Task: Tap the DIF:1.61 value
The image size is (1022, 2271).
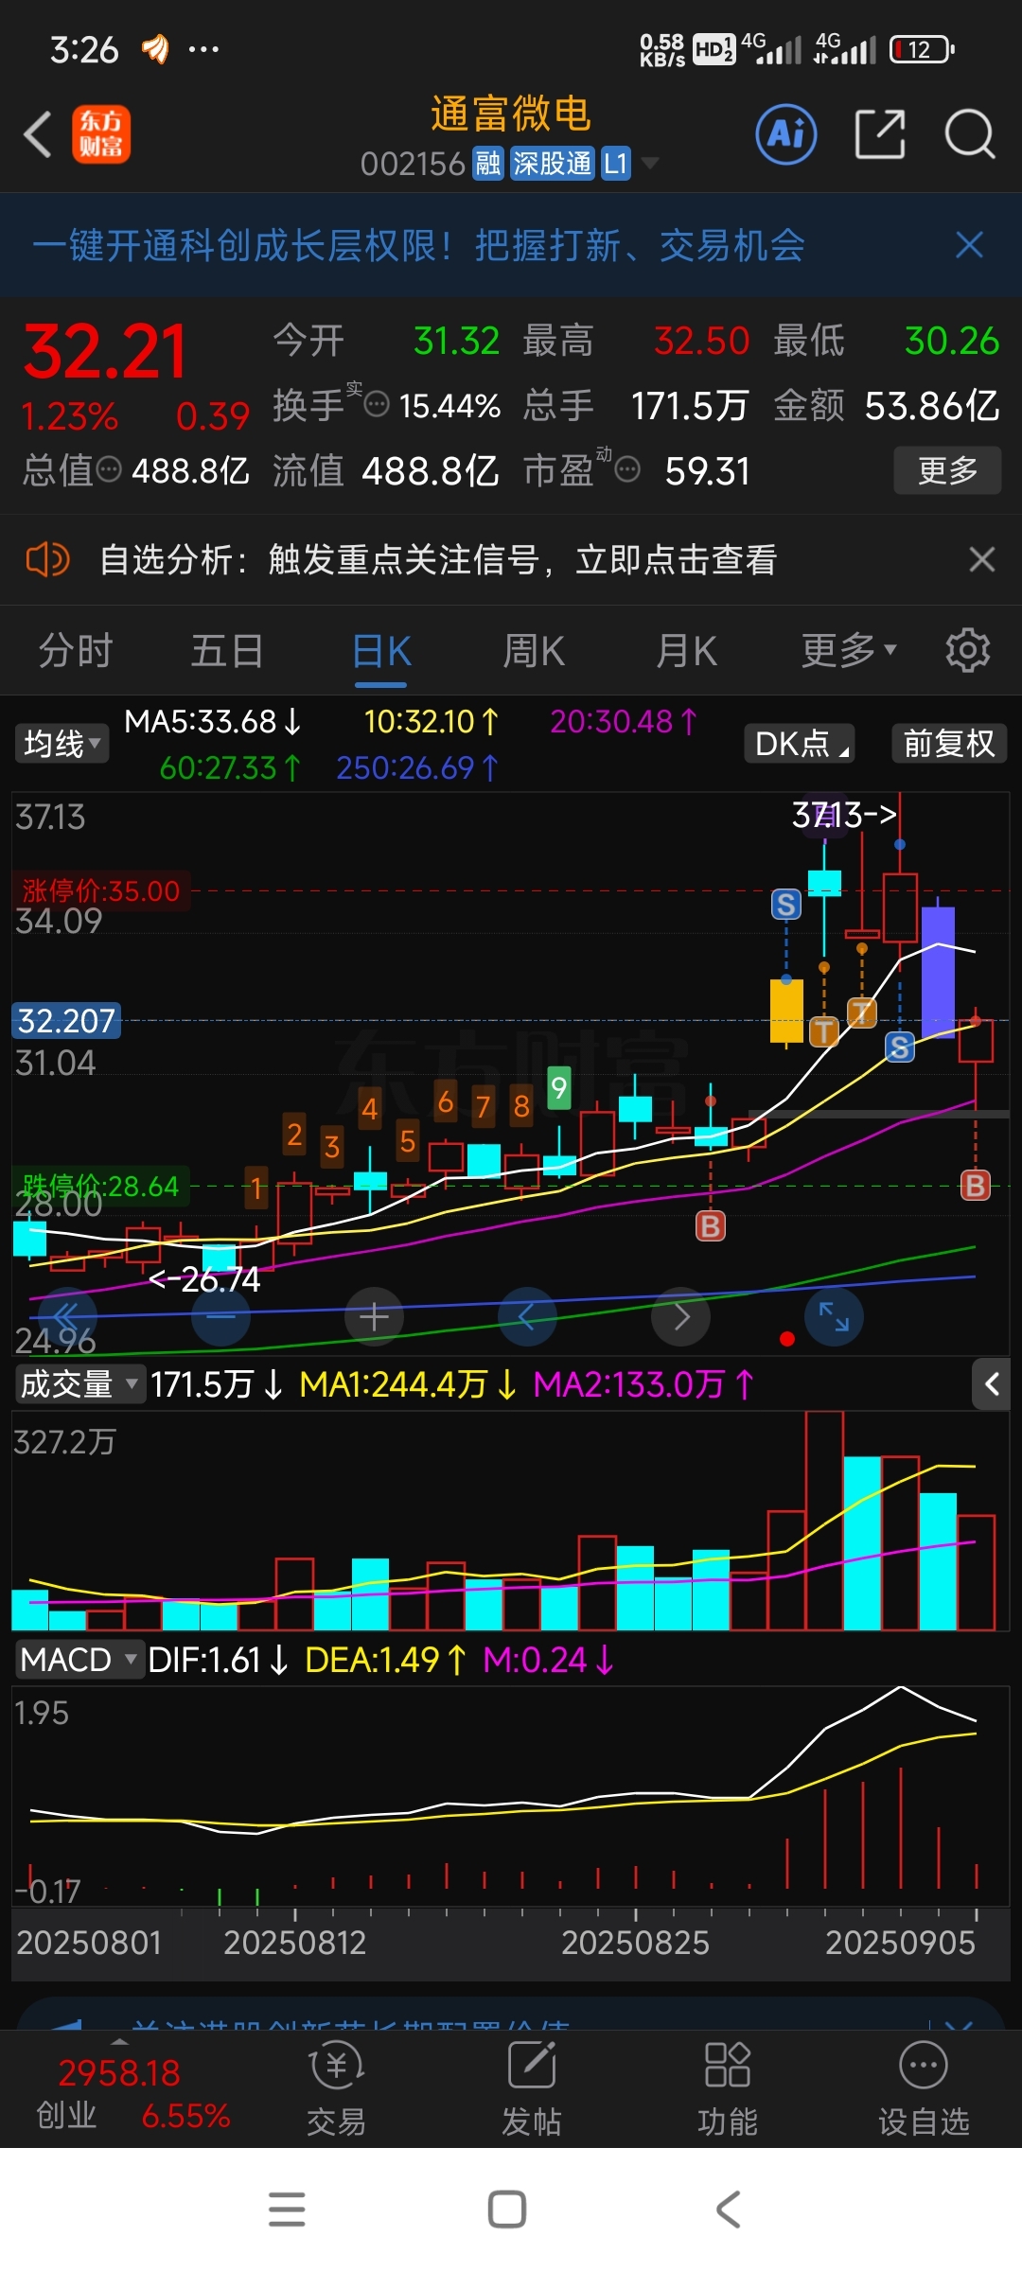Action: point(218,1660)
